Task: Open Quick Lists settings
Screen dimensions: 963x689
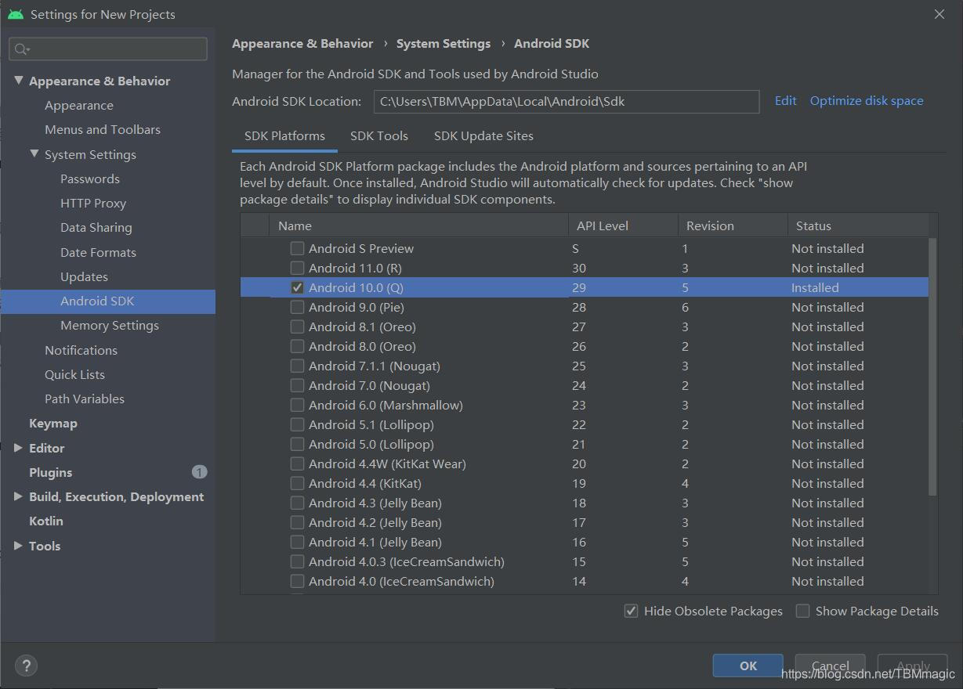Action: pyautogui.click(x=74, y=374)
